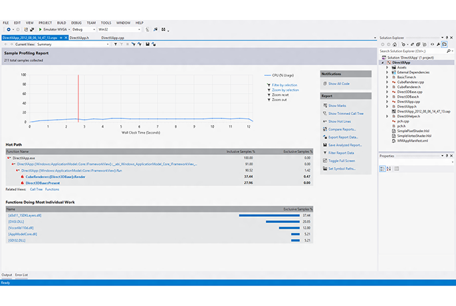Image resolution: width=456 pixels, height=306 pixels.
Task: Click the collapse all icon in Solution Explorer
Action: [418, 45]
